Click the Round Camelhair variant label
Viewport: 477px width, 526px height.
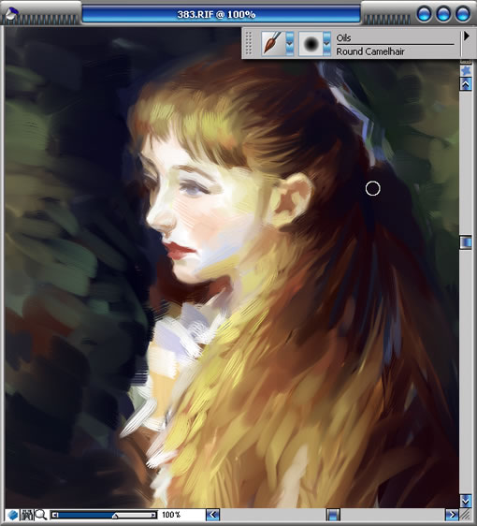coord(370,51)
